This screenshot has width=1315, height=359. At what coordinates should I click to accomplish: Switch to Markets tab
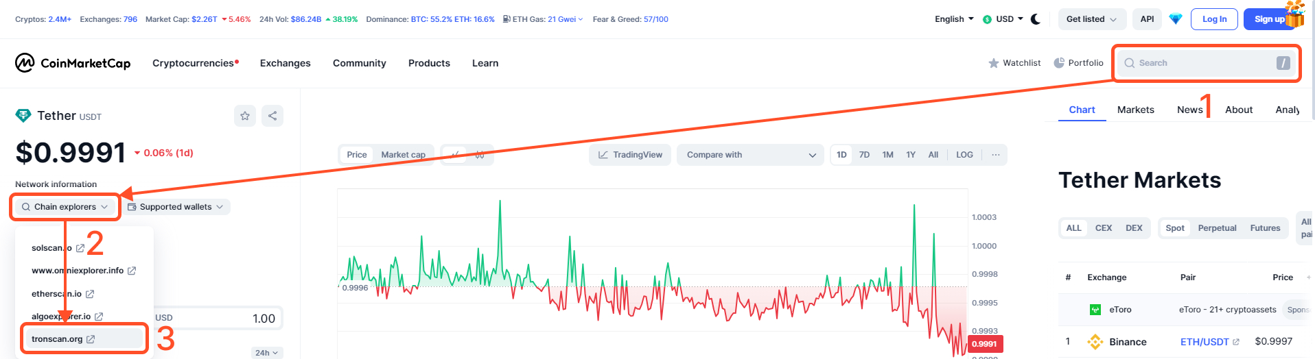click(1136, 110)
